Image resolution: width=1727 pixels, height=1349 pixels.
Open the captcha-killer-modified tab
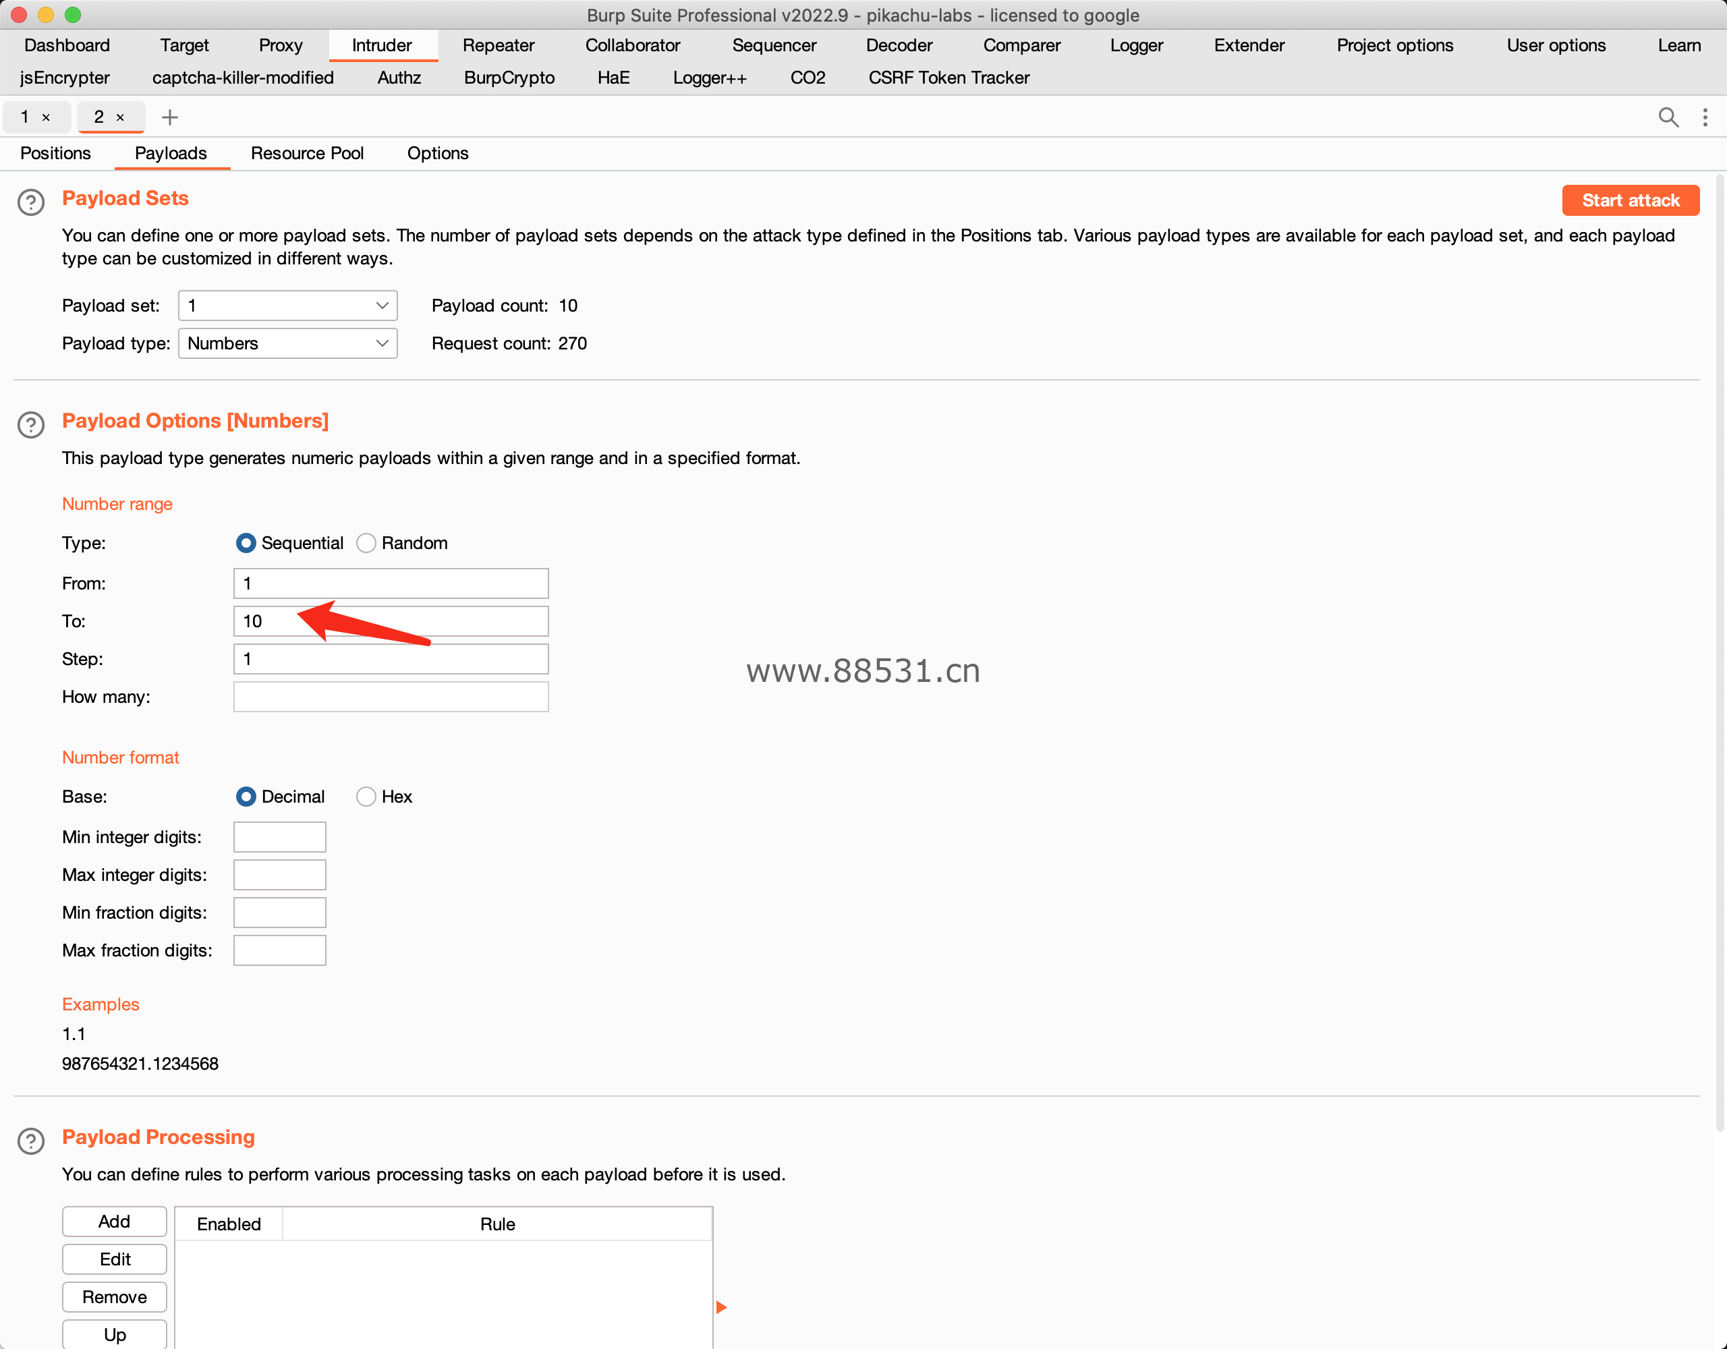pyautogui.click(x=243, y=78)
